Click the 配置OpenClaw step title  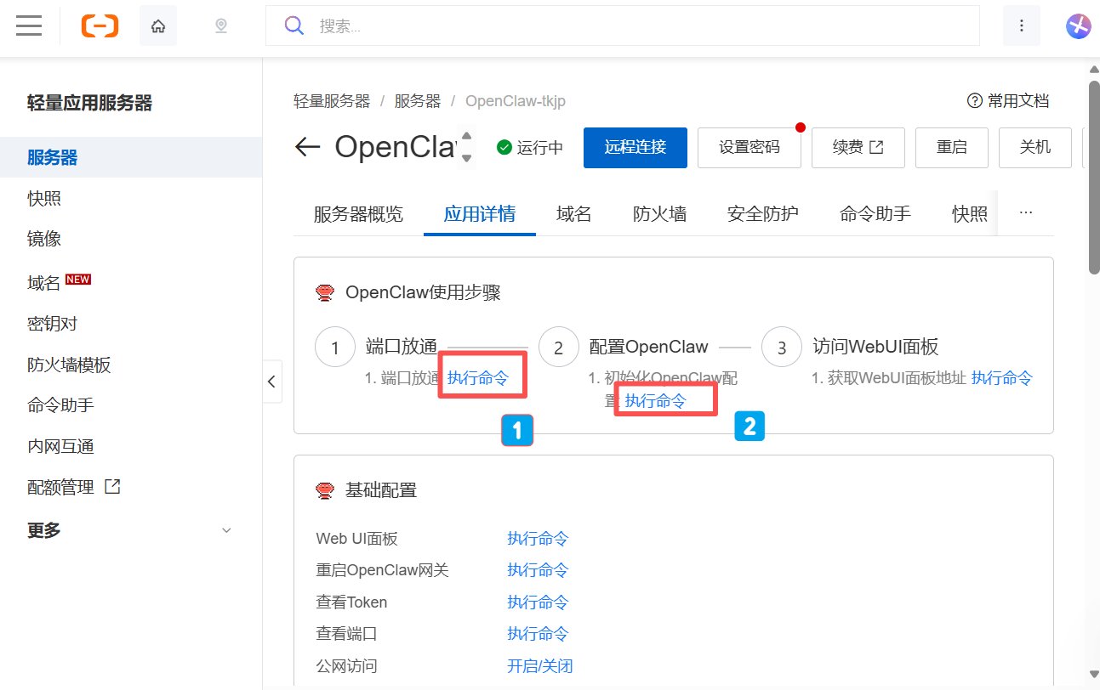click(649, 347)
